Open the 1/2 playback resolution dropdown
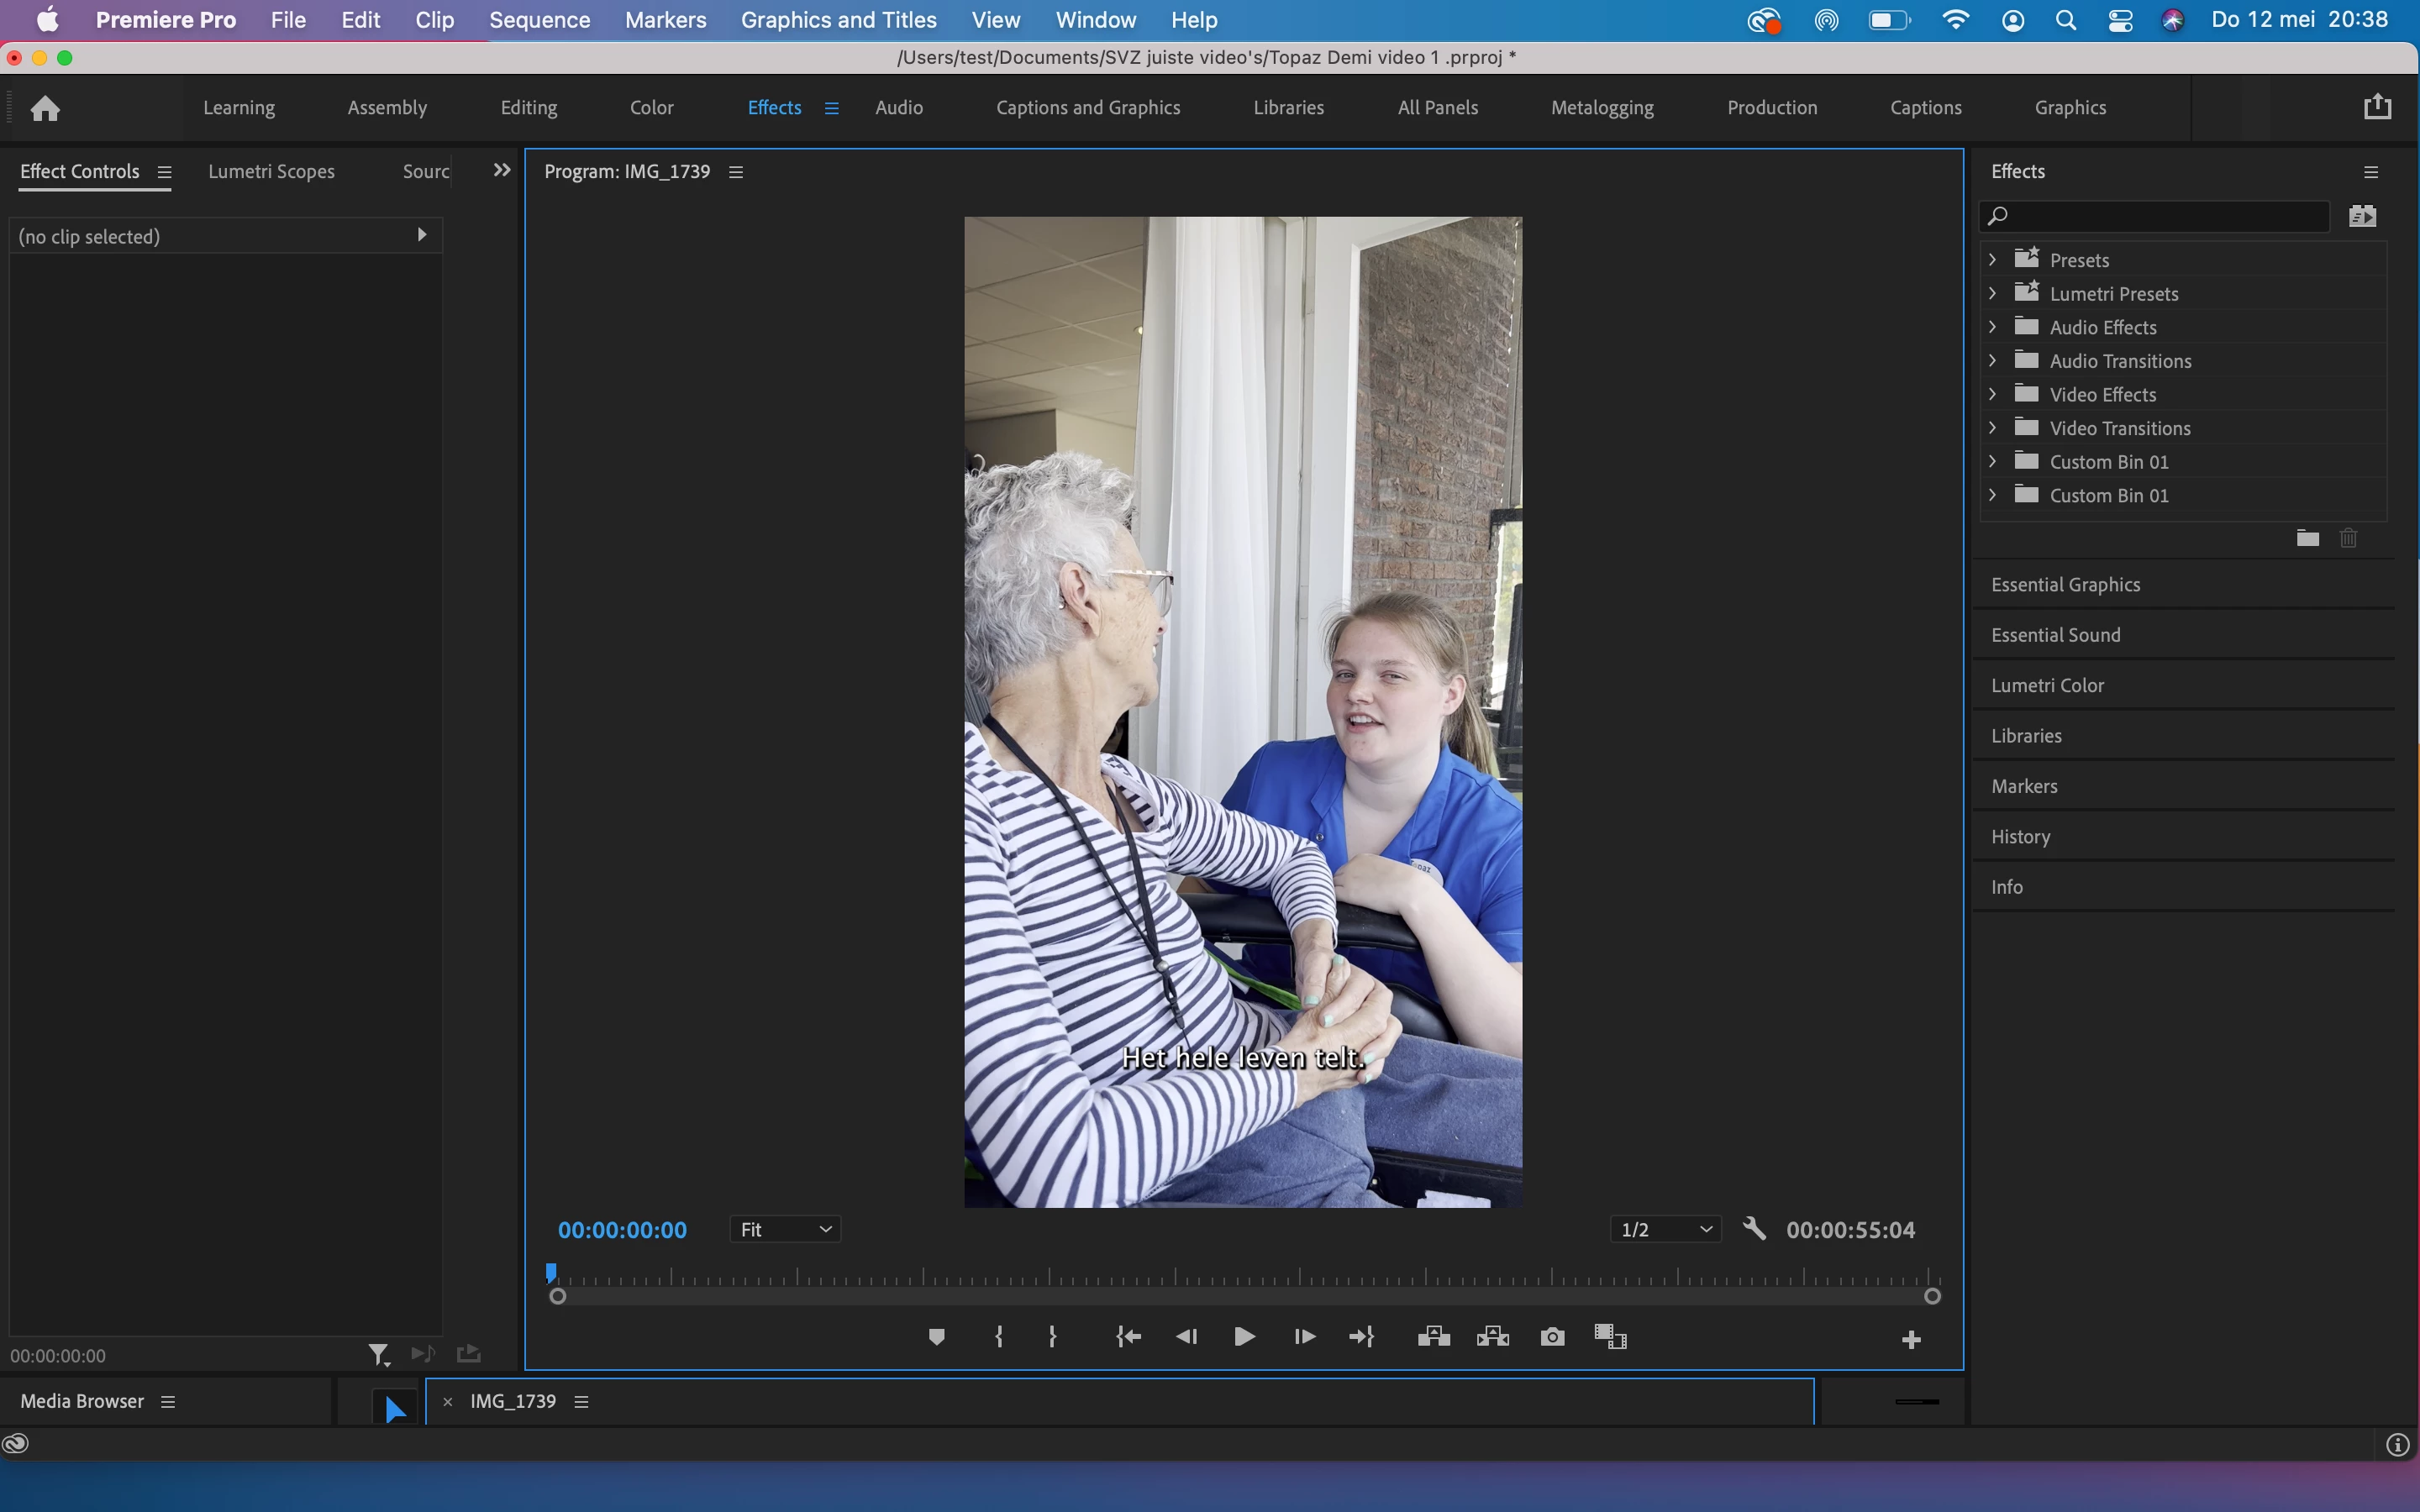The image size is (2420, 1512). coord(1665,1230)
